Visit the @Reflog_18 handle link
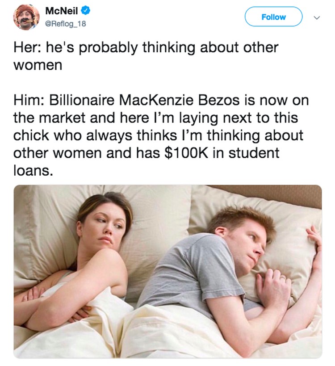 point(65,24)
